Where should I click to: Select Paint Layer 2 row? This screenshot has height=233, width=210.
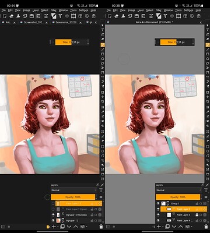tap(184, 209)
